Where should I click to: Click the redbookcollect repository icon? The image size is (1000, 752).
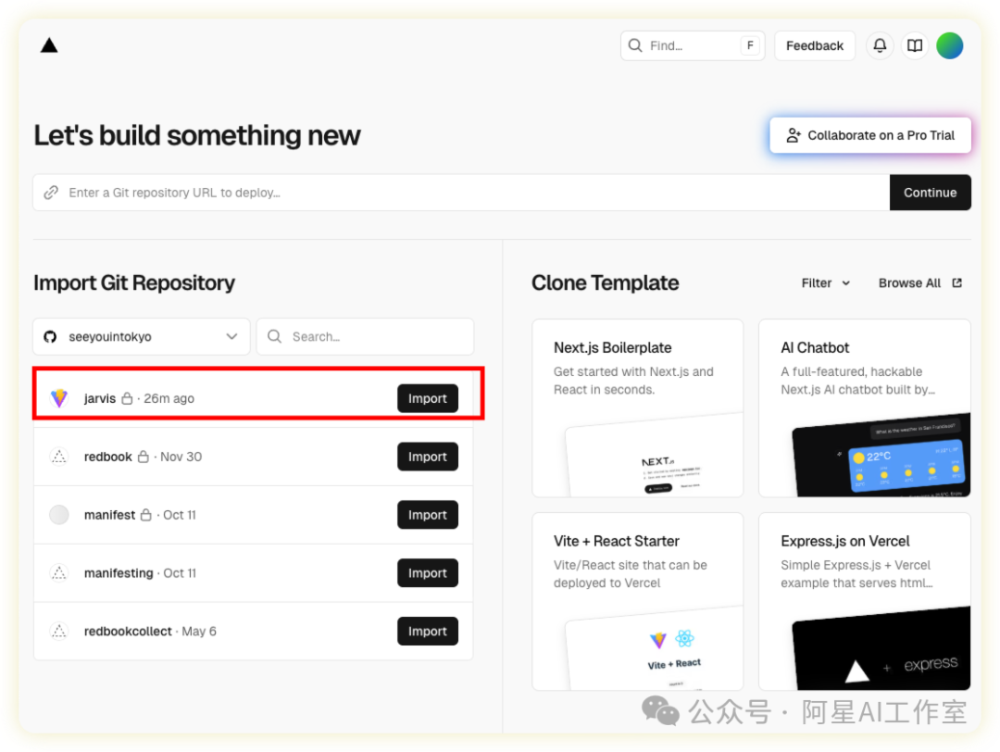tap(59, 631)
